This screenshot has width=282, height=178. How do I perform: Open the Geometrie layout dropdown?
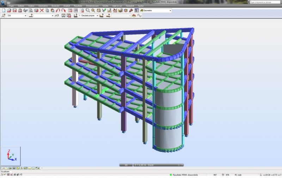coord(170,11)
